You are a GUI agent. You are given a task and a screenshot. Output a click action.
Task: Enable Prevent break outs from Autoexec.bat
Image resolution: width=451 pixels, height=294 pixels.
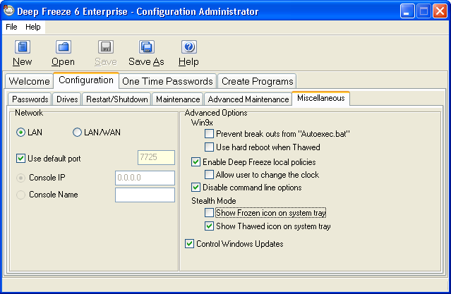(x=209, y=134)
